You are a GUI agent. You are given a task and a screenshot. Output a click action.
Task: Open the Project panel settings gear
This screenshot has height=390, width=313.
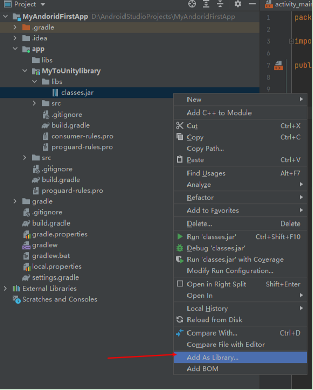coord(238,4)
